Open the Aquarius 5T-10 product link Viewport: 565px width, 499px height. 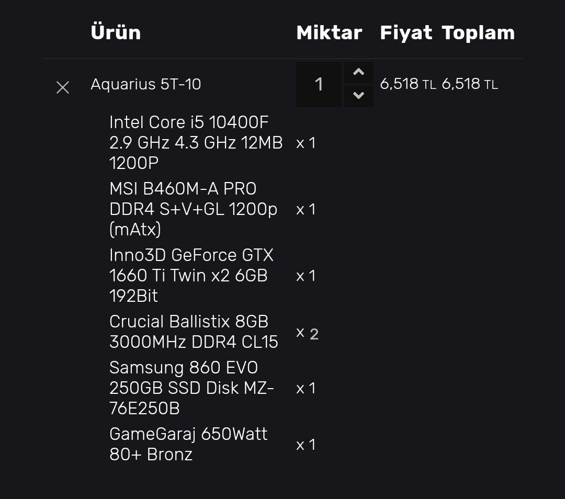coord(145,84)
